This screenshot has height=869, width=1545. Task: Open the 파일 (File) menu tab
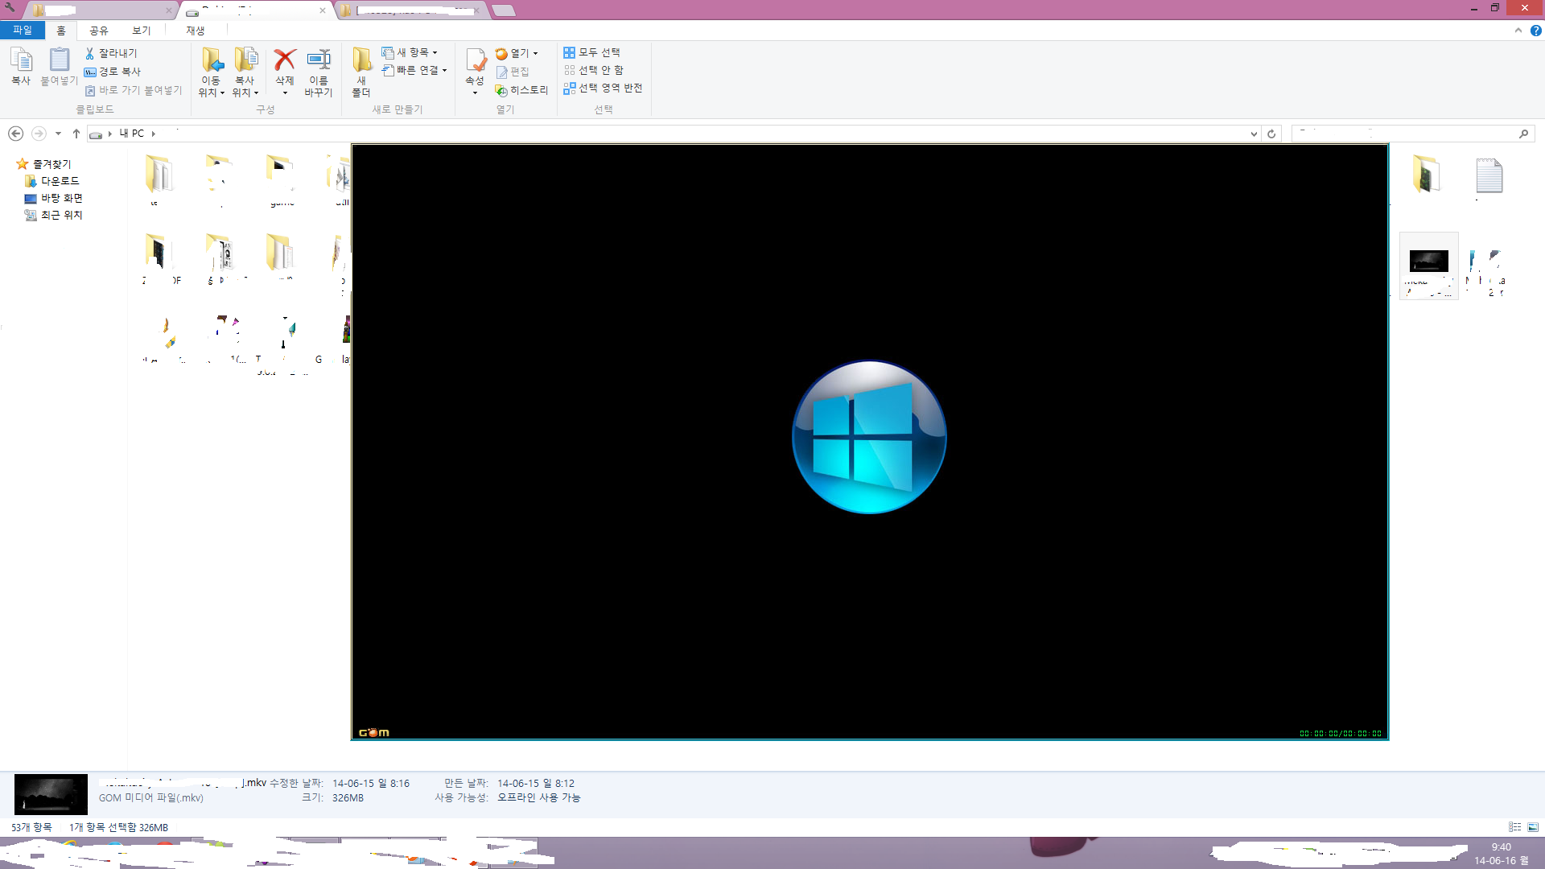tap(23, 30)
